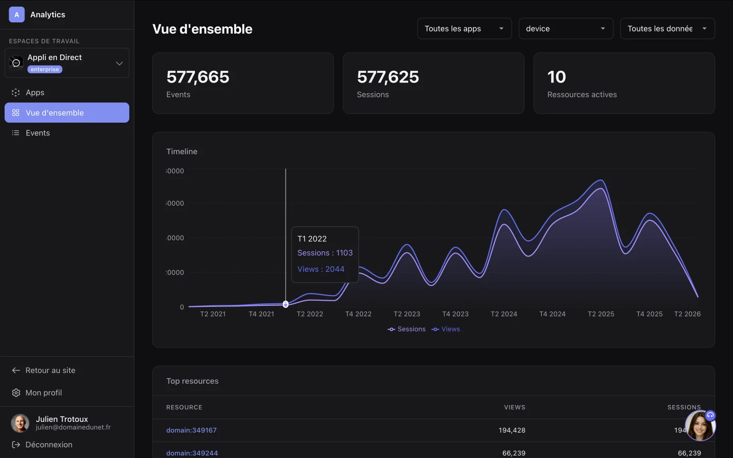Click the Apps sidebar icon

(16, 93)
